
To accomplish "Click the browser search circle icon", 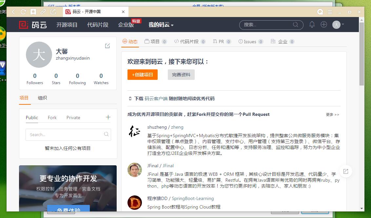I will [x=320, y=12].
